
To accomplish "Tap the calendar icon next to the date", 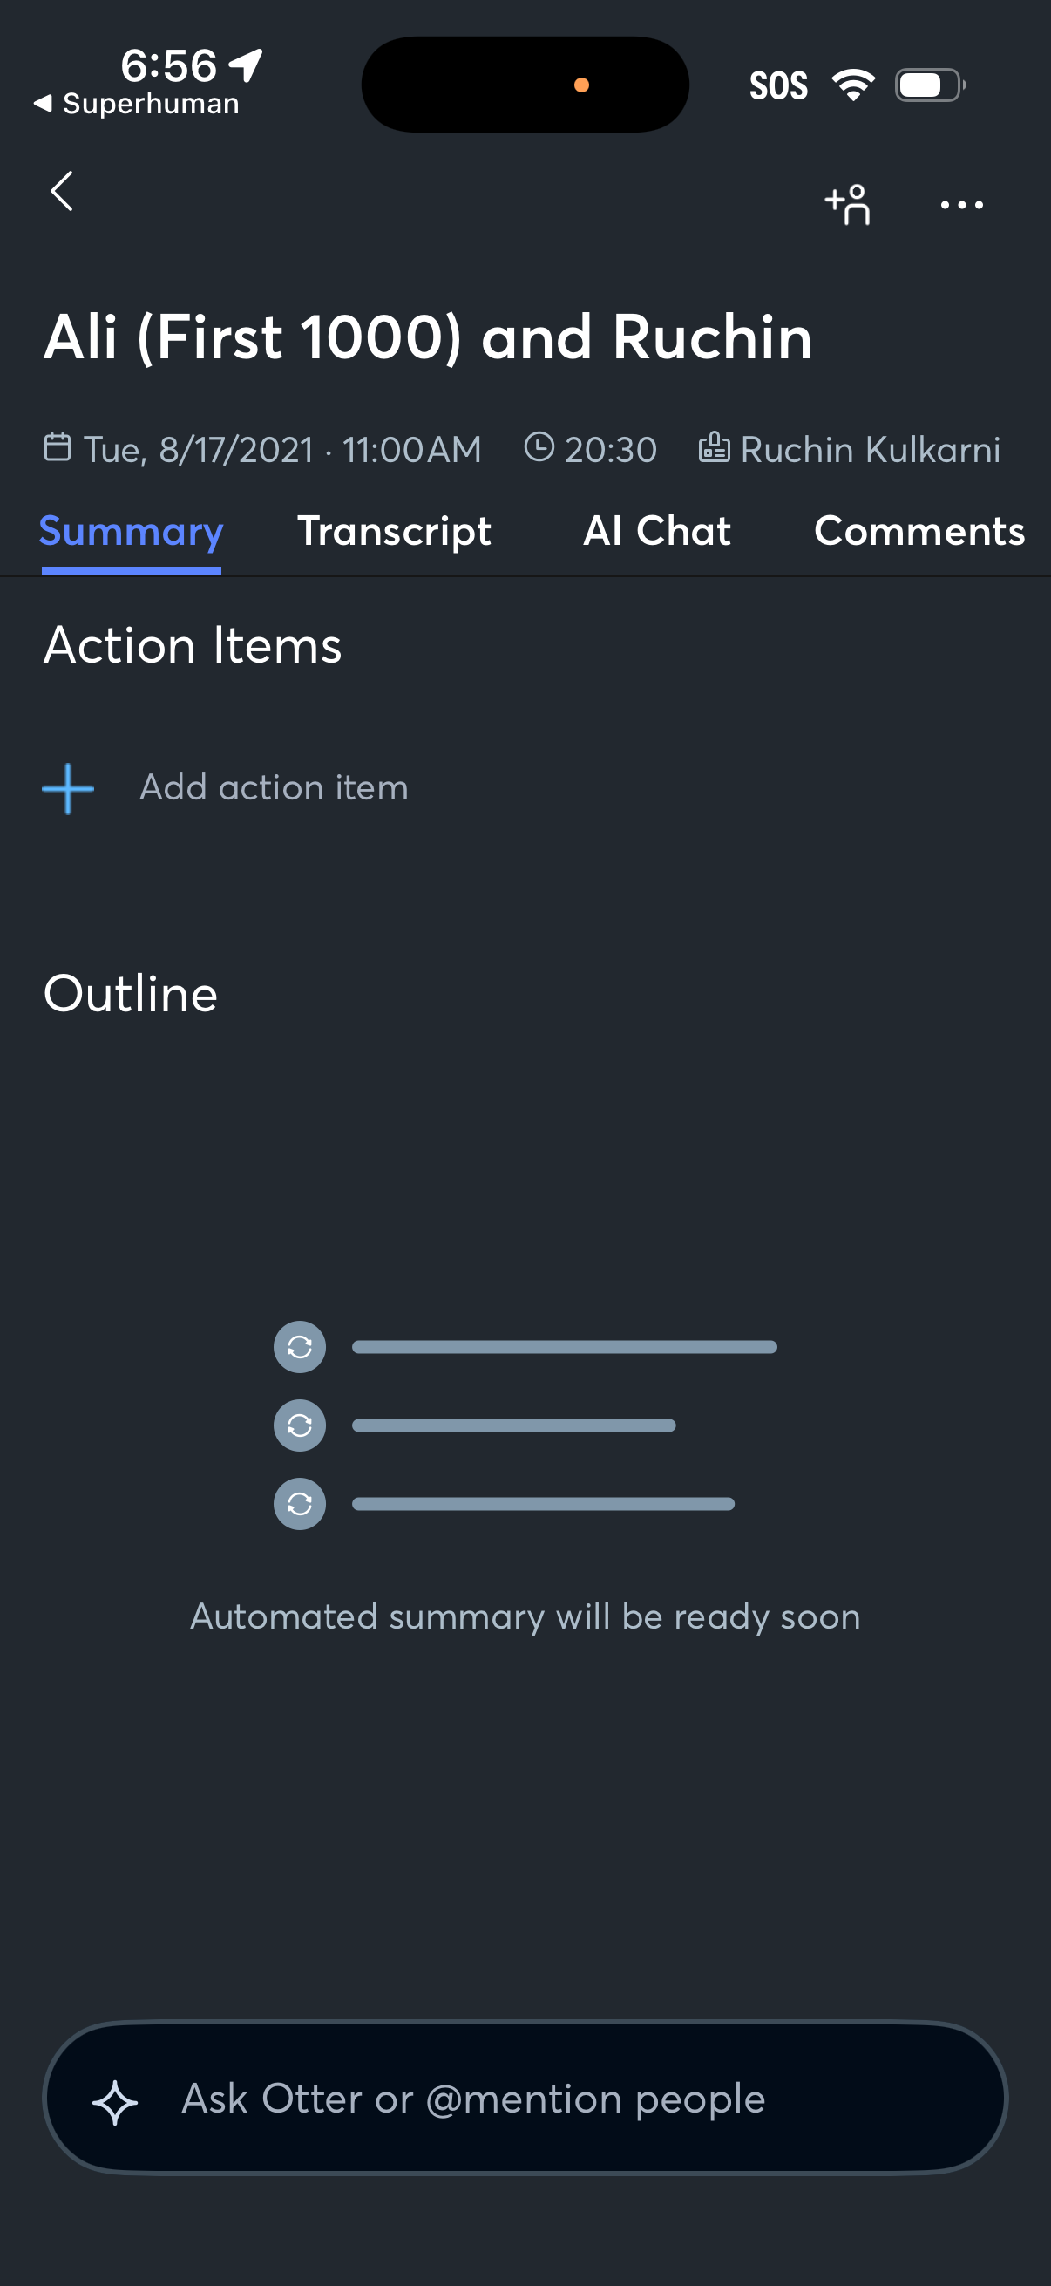I will pyautogui.click(x=58, y=446).
